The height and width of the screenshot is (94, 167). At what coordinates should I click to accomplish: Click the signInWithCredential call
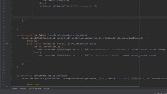click(42, 38)
